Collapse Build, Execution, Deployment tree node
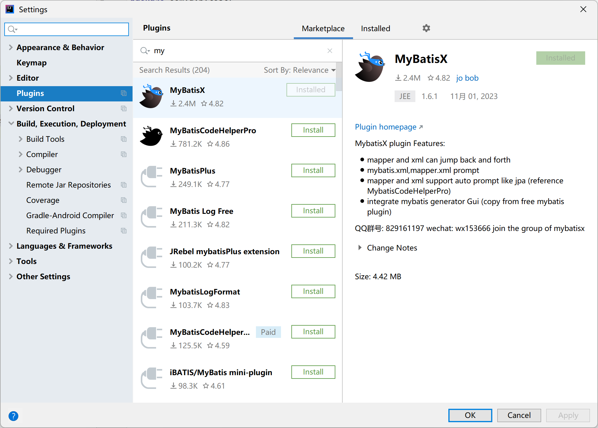 (x=11, y=124)
